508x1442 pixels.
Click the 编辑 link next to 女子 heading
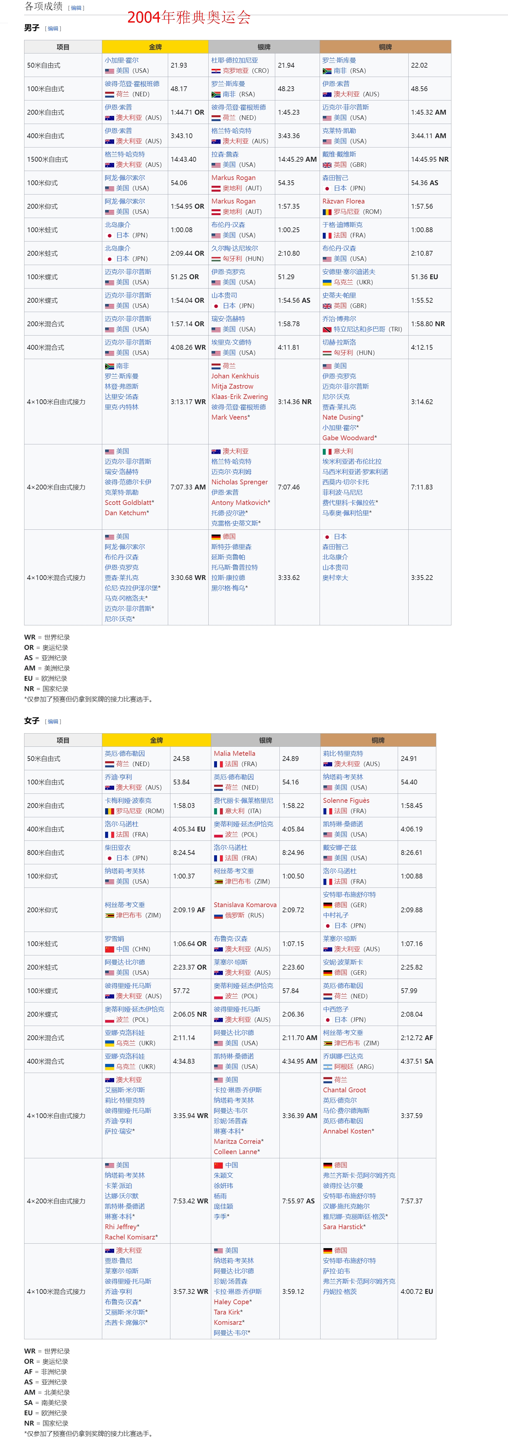(x=53, y=722)
